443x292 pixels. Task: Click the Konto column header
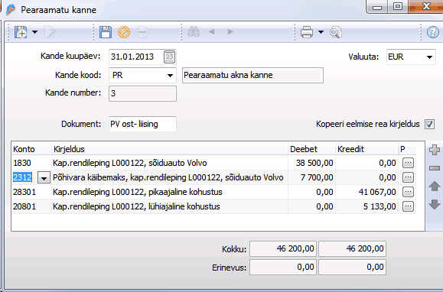31,149
